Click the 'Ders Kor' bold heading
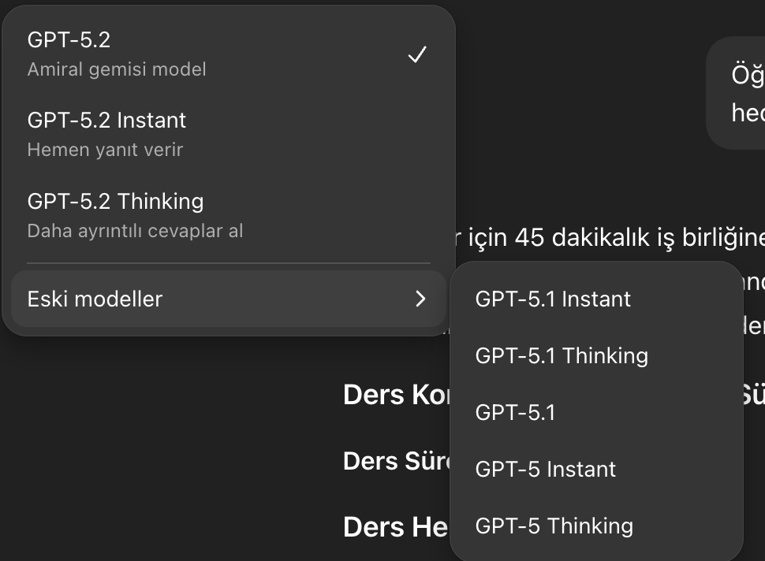 tap(396, 395)
